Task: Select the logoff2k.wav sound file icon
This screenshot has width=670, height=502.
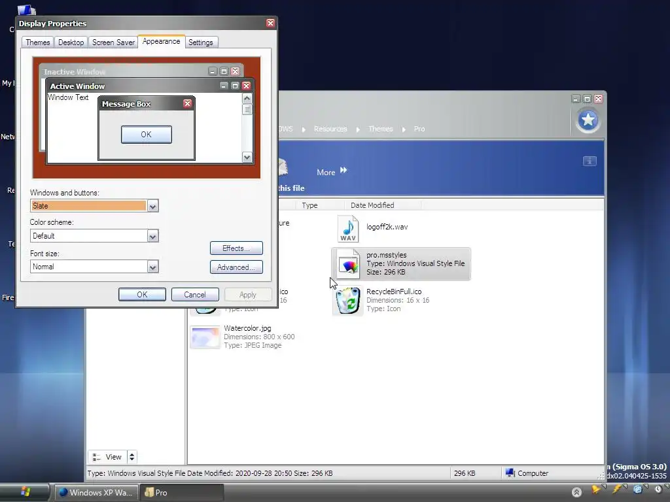Action: coord(348,228)
